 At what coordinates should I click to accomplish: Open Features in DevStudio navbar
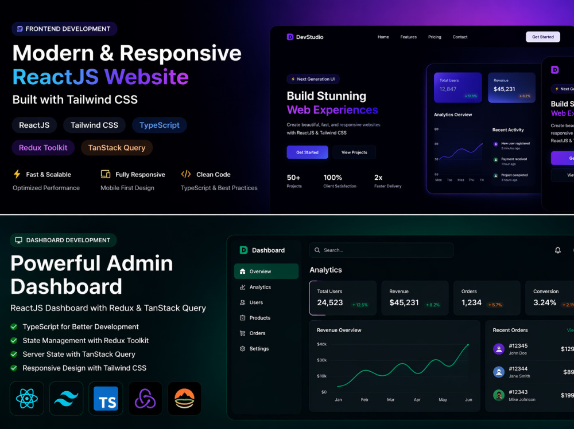tap(409, 37)
